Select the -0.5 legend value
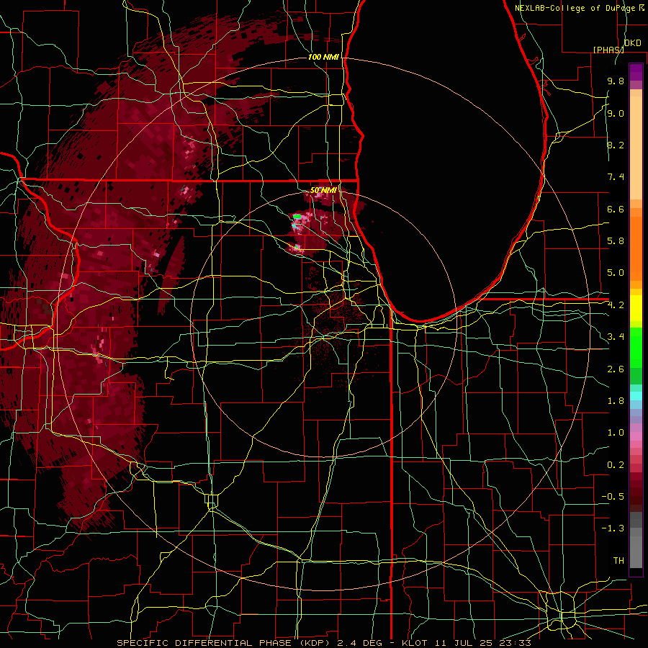 click(613, 497)
